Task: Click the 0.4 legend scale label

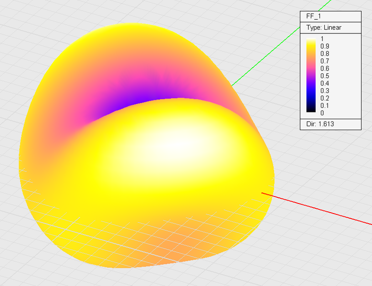Action: click(325, 83)
